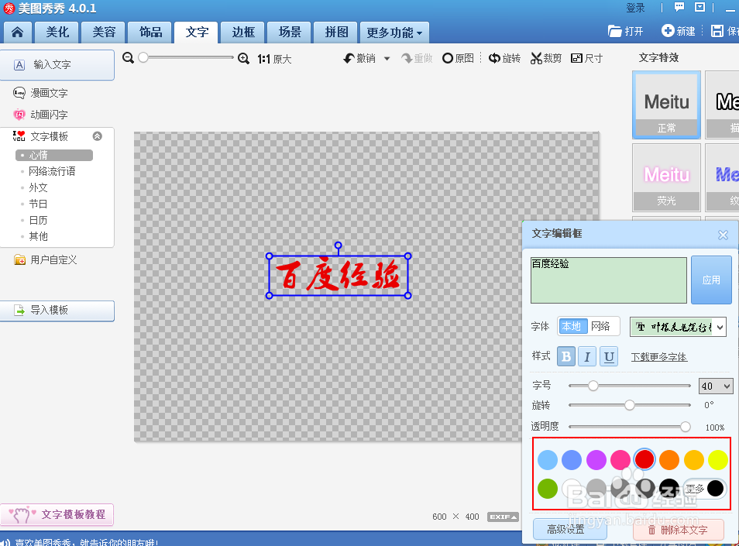Click the 裁剪 scissors crop tool
Screen dimensions: 739x546
coord(546,58)
